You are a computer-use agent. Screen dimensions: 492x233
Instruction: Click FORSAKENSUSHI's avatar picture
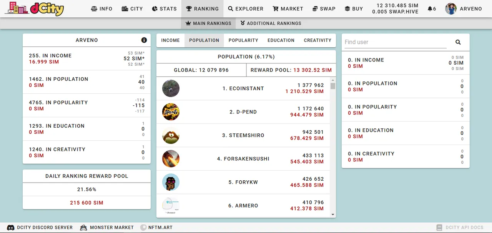(171, 159)
